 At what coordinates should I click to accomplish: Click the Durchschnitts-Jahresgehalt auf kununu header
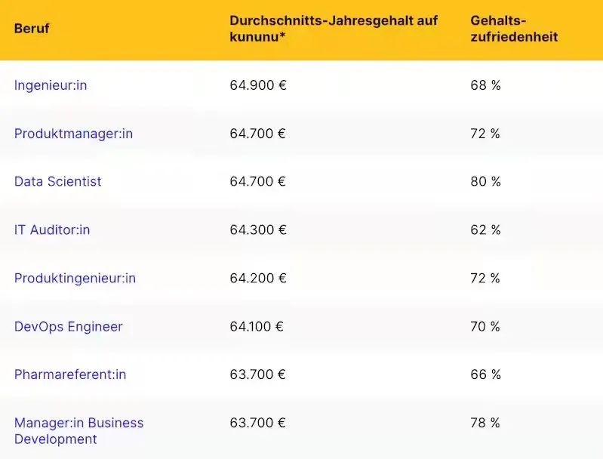334,28
